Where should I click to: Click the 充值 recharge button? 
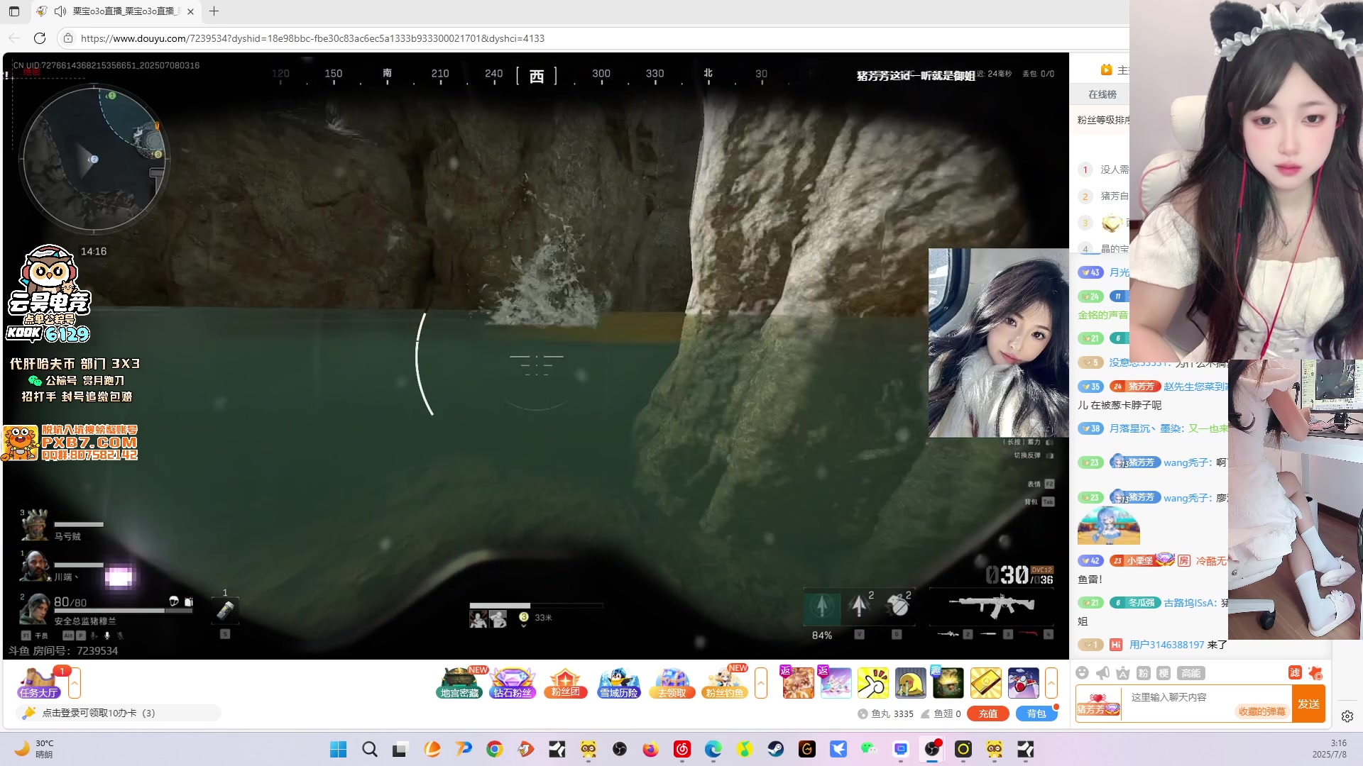(x=988, y=714)
